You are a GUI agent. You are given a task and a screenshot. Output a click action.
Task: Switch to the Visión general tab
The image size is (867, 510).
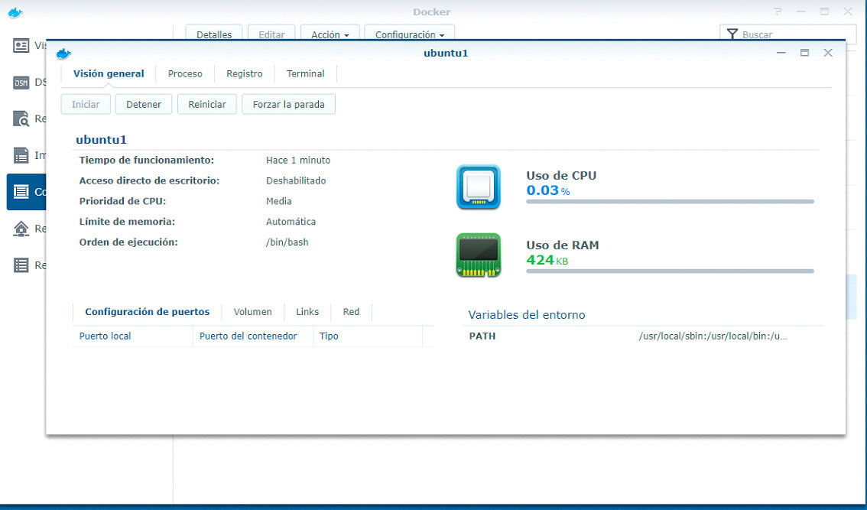[109, 73]
